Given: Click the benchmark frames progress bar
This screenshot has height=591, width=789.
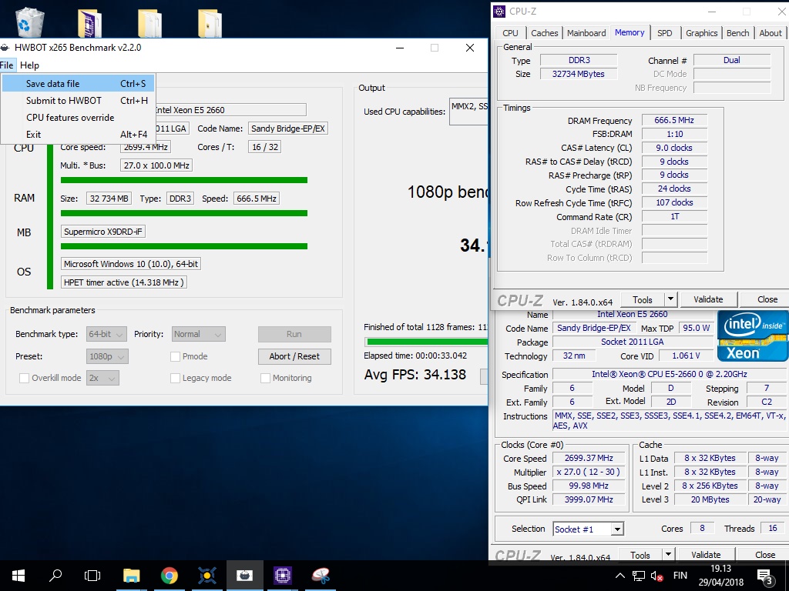Looking at the screenshot, I should pyautogui.click(x=426, y=342).
